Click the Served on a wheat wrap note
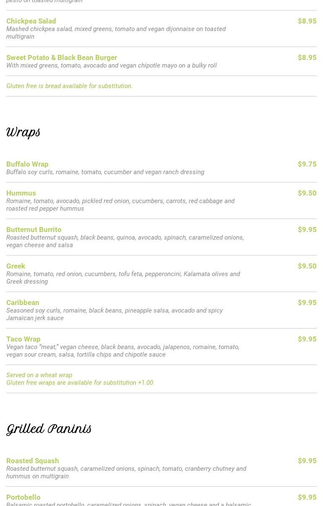323x506 pixels. point(39,375)
